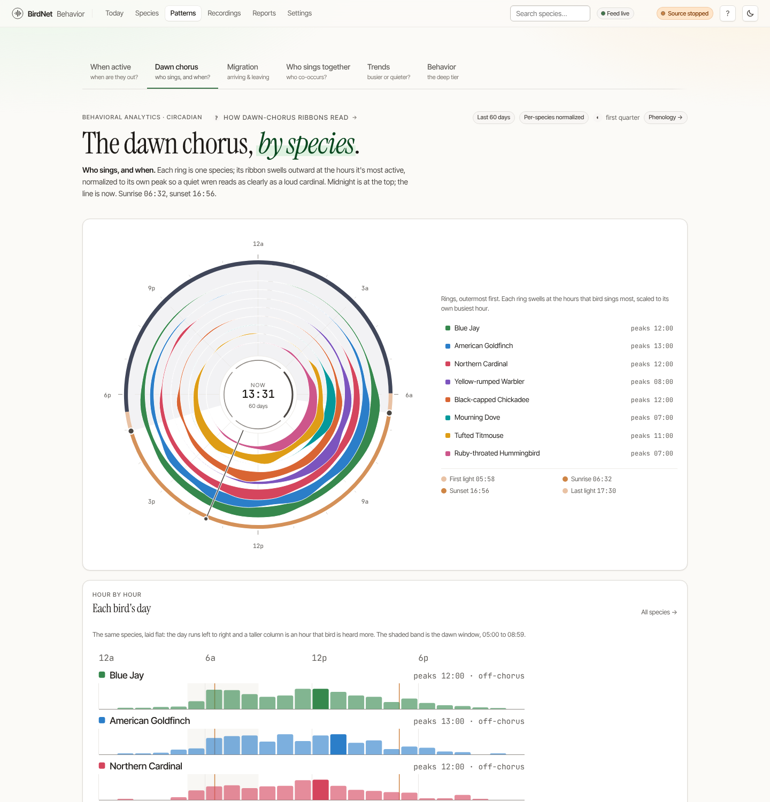Viewport: 770px width, 802px height.
Task: Click the sunrise marker dot near 6a
Action: click(x=389, y=413)
